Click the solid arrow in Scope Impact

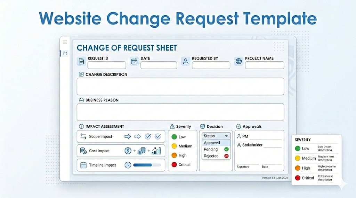[128, 136]
